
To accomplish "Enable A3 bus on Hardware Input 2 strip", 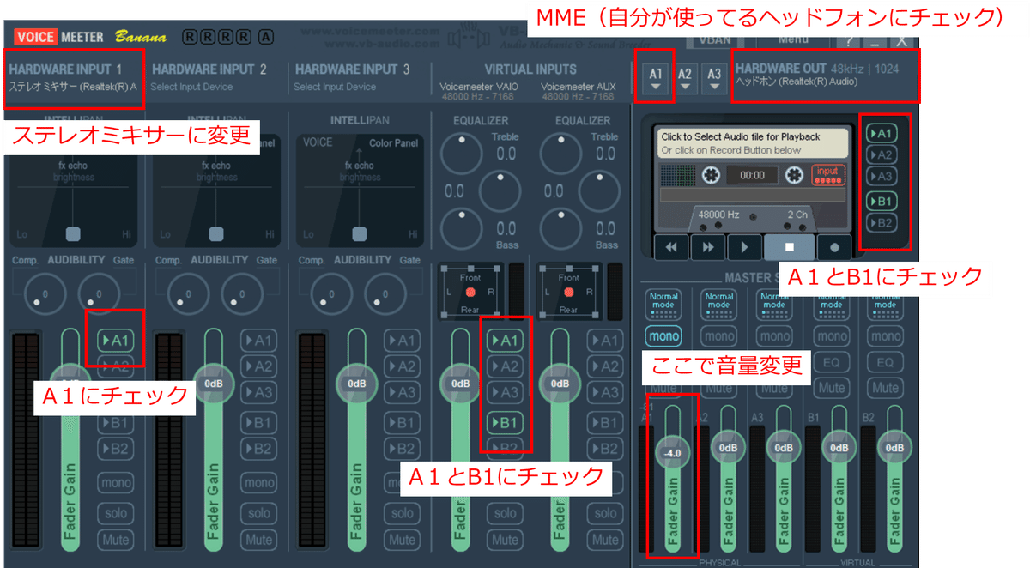I will [258, 392].
